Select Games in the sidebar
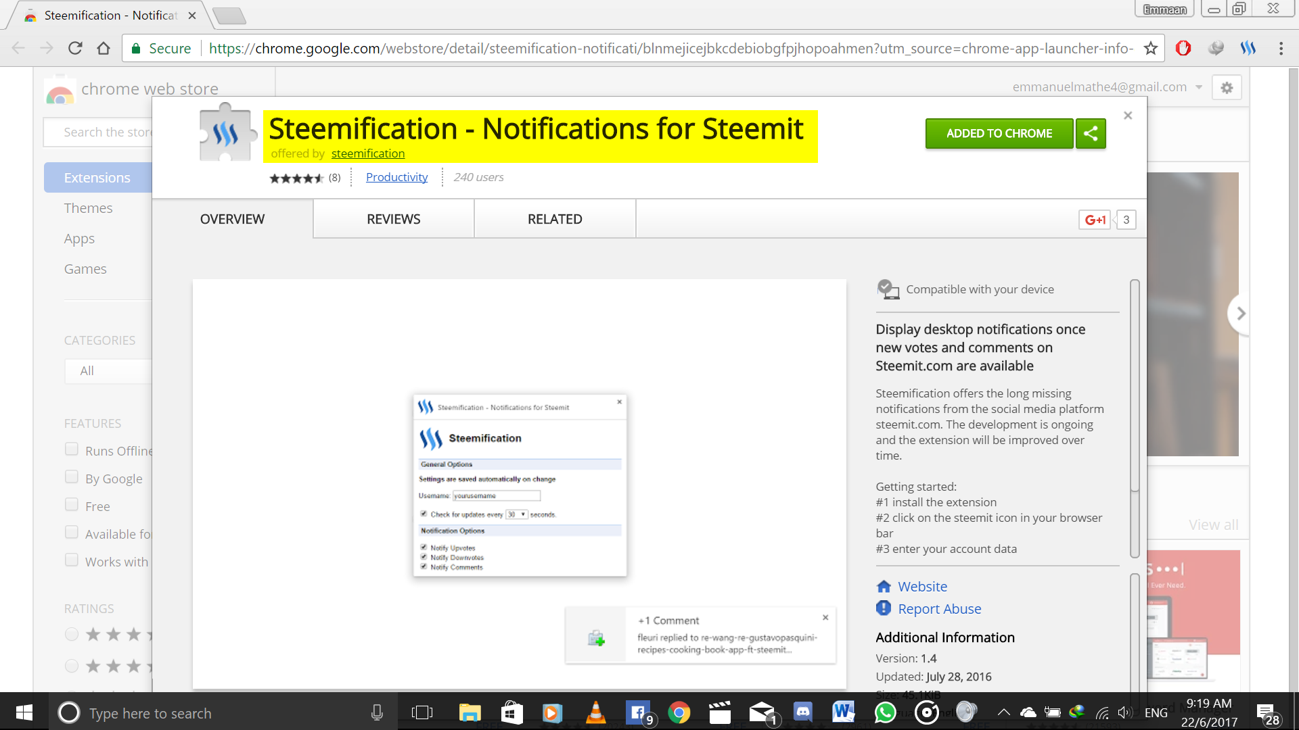1299x730 pixels. (x=85, y=269)
